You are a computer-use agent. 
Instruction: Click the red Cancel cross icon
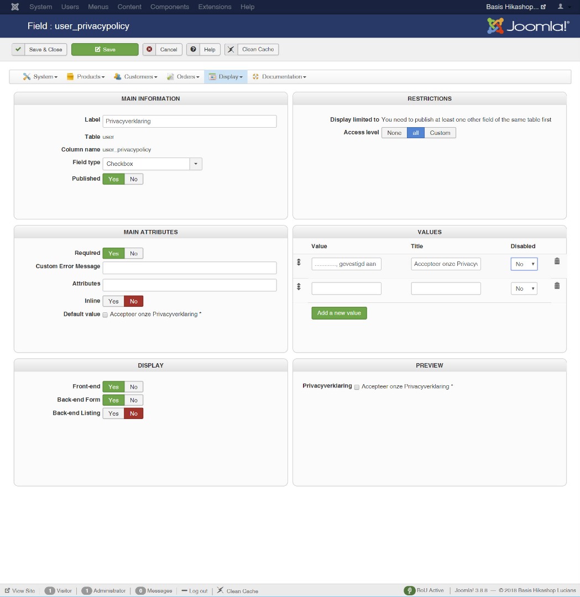click(x=149, y=50)
